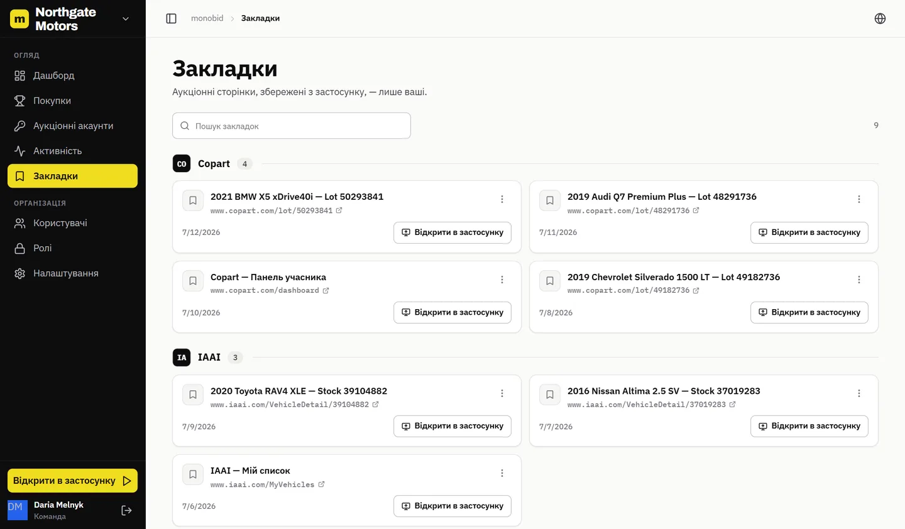This screenshot has height=529, width=905.
Task: Click date 7/12/2026 on BMW card
Action: (201, 232)
